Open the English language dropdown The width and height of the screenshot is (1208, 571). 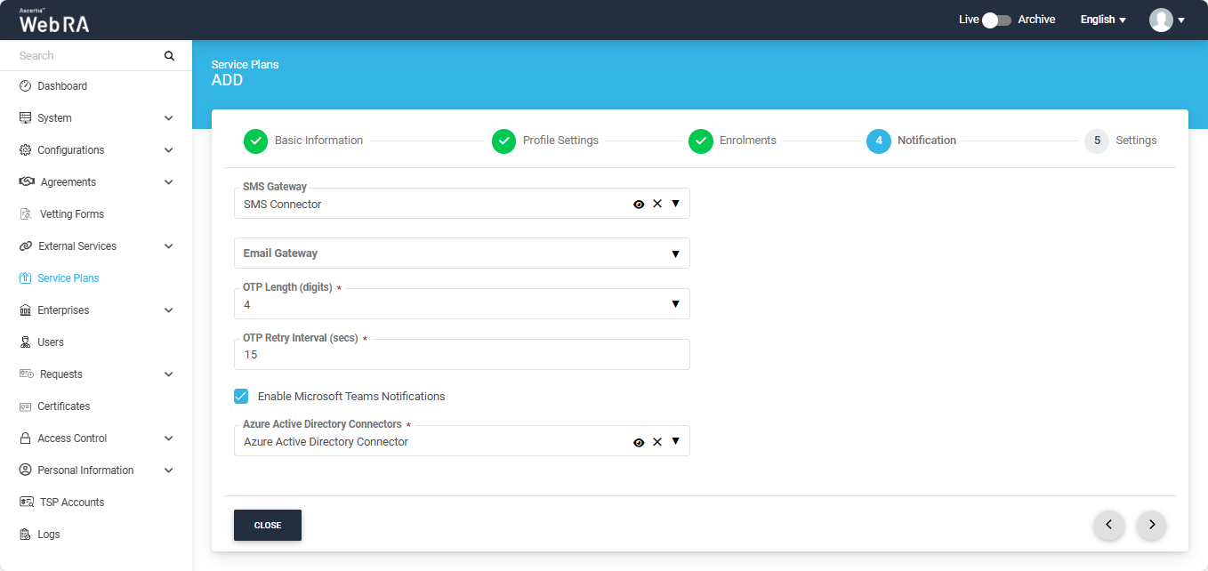1103,20
